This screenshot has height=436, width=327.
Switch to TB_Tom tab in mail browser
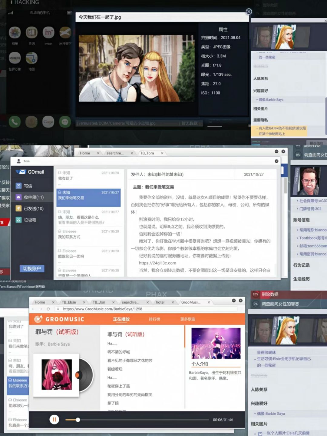click(147, 153)
